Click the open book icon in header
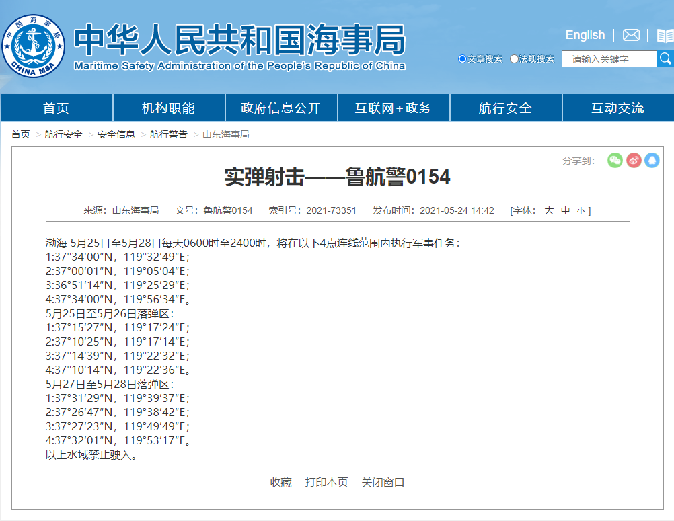This screenshot has height=521, width=674. [x=665, y=36]
